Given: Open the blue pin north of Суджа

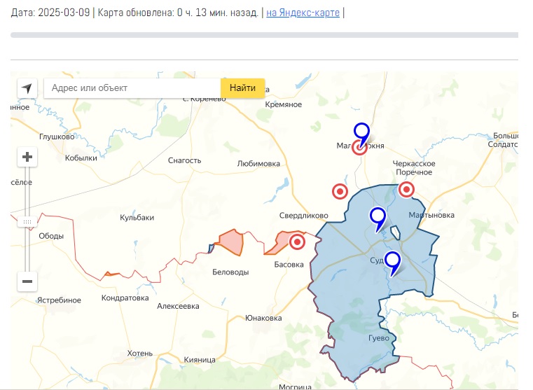Looking at the screenshot, I should click(x=378, y=217).
